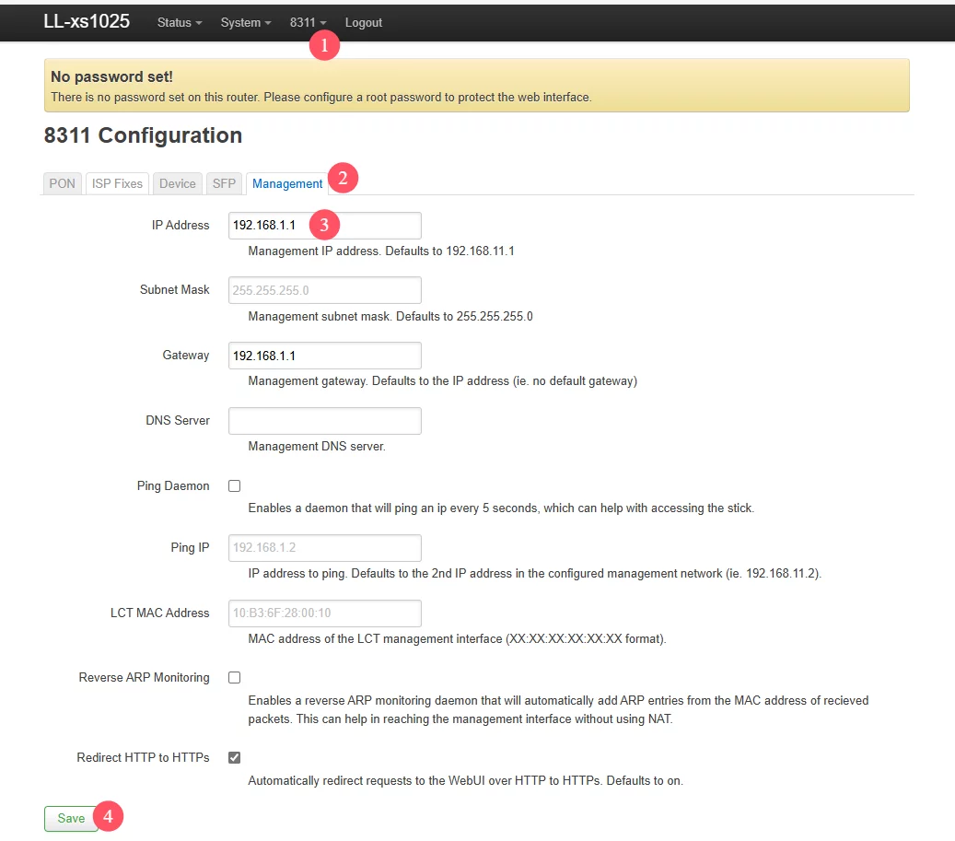Click the Subnet Mask input field
Screen dimensions: 955x841
(325, 290)
